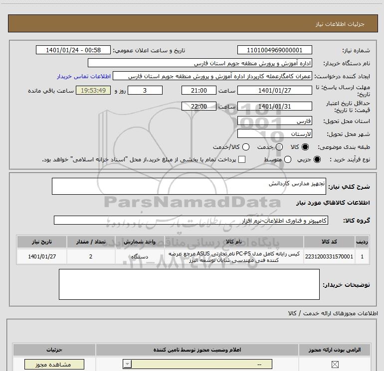Select the جزیی purchase type radio
This screenshot has height=371, width=384.
(x=317, y=160)
